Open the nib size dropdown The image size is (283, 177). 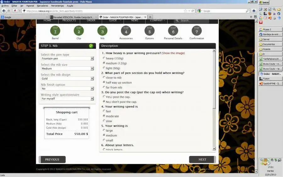67,69
